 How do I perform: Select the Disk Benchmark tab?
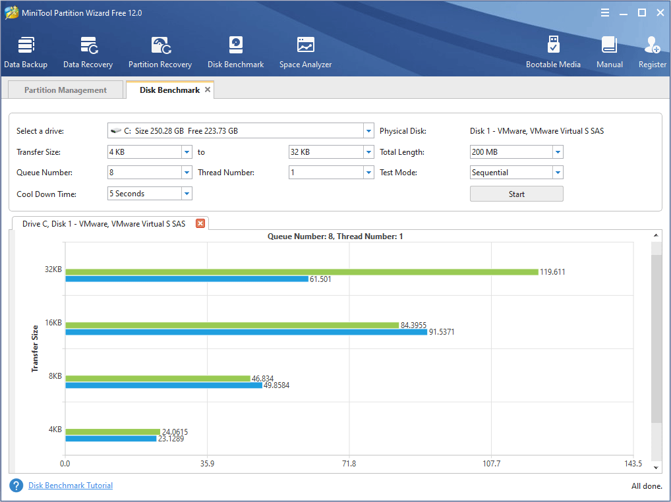(x=169, y=90)
